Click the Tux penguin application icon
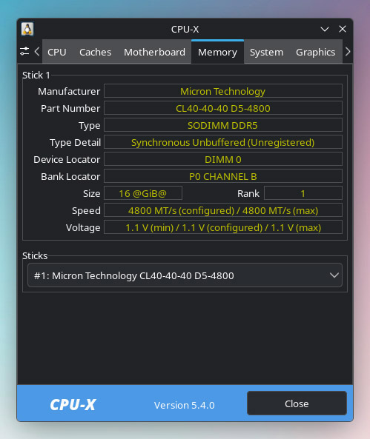The height and width of the screenshot is (439, 370). [27, 29]
